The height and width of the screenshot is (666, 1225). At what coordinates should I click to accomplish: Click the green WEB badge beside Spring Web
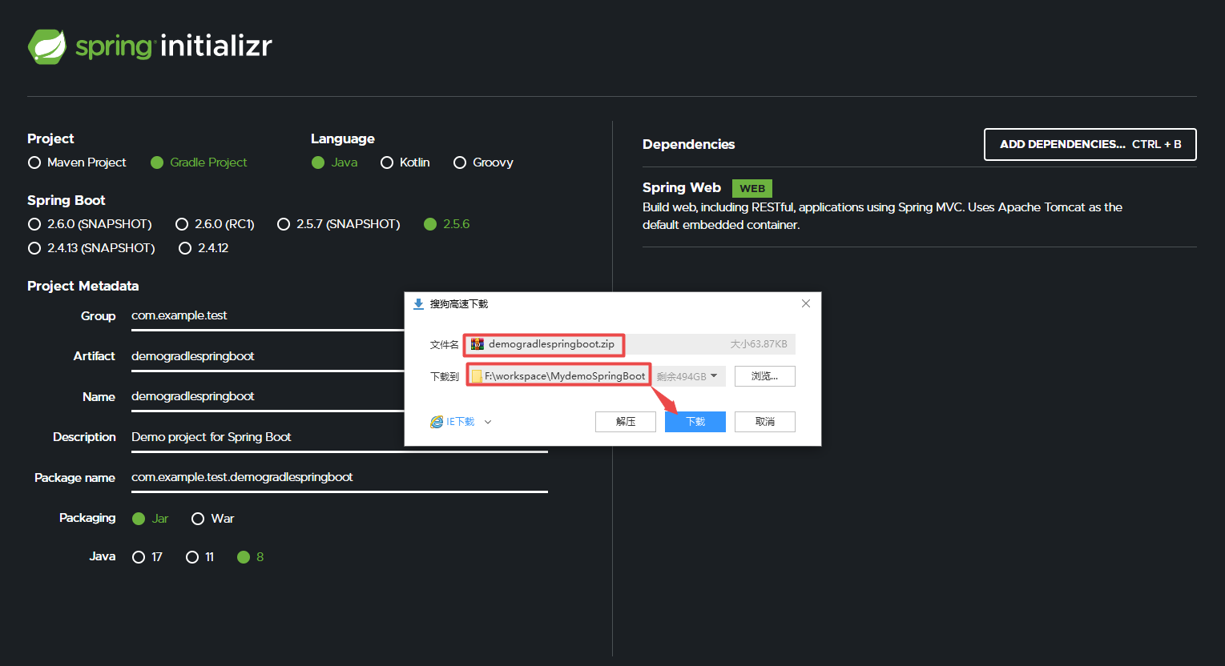point(752,188)
